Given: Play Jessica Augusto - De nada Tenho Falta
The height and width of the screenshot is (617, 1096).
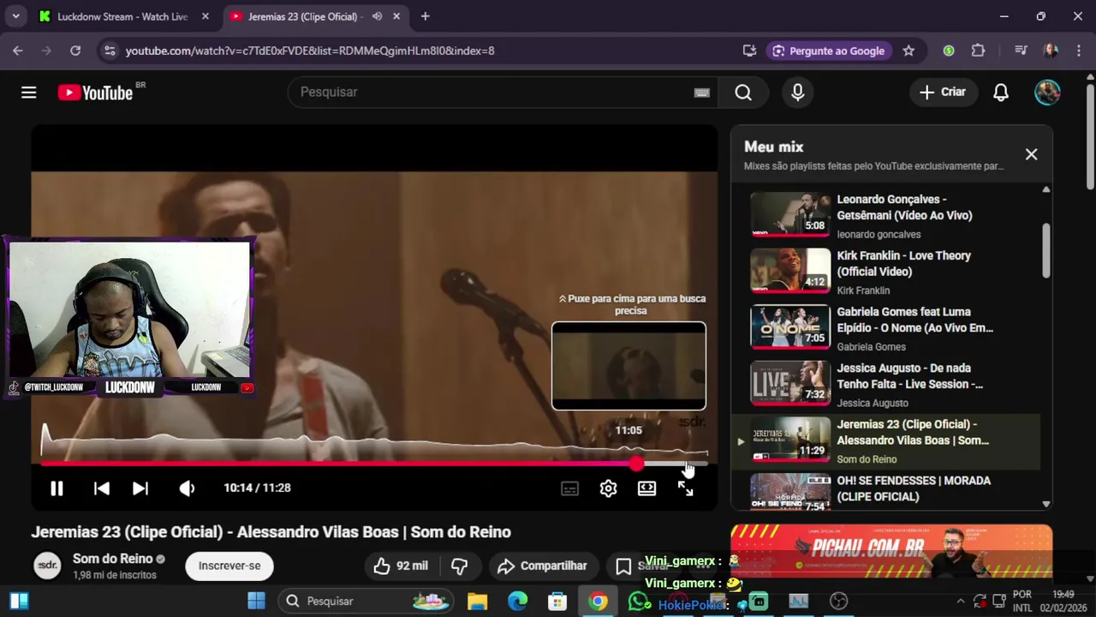Looking at the screenshot, I should click(x=886, y=385).
